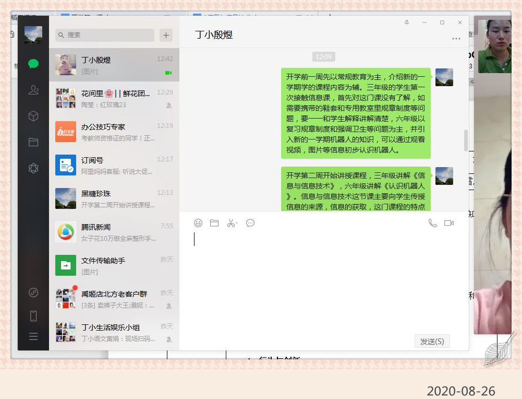The image size is (522, 399).
Task: Pin the window with the pin icon
Action: 406,22
